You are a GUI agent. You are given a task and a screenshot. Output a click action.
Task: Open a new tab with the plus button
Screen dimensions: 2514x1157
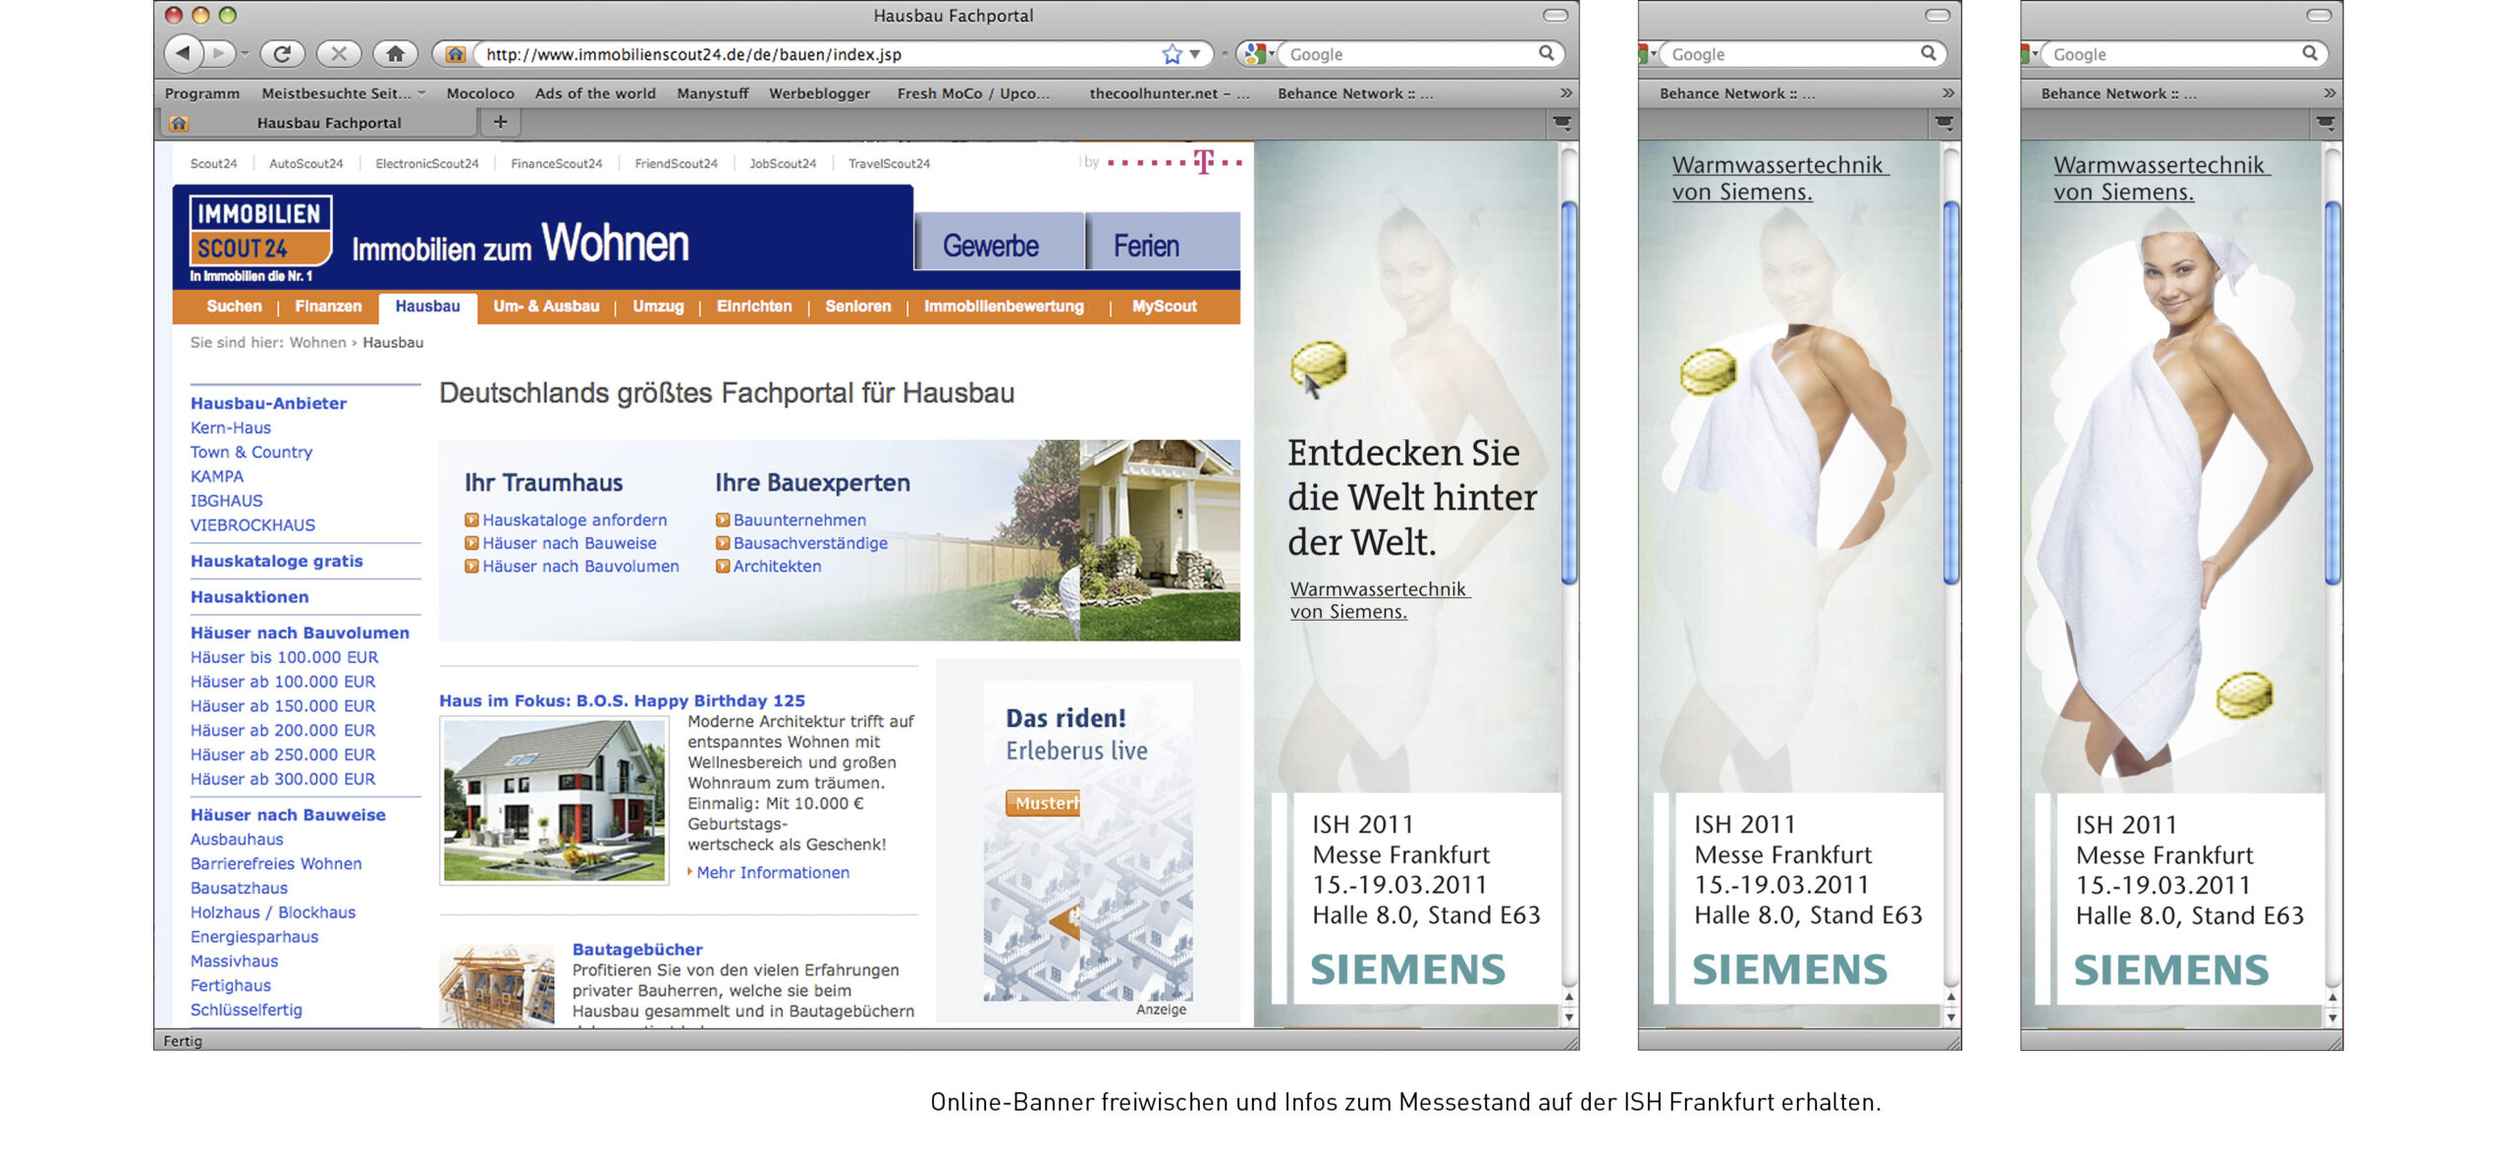[x=500, y=122]
